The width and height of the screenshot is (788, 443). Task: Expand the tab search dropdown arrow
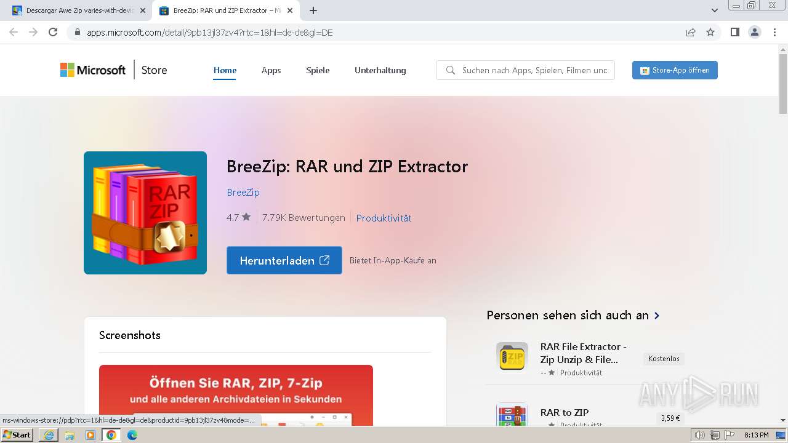[x=715, y=10]
